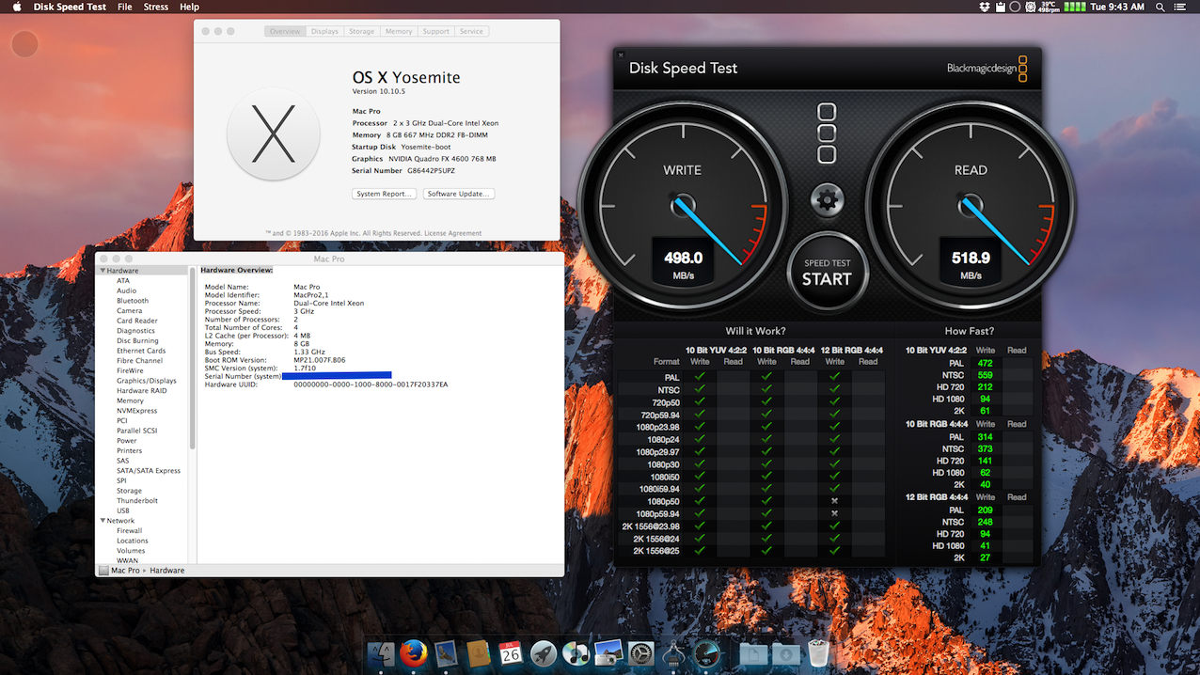Click Disk Speed Test gauge icon in Dock
Screen dimensions: 1200x675
point(707,652)
